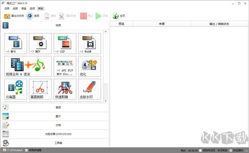Choose the -> MP4 conversion tile
This screenshot has width=249, height=153.
16,44
